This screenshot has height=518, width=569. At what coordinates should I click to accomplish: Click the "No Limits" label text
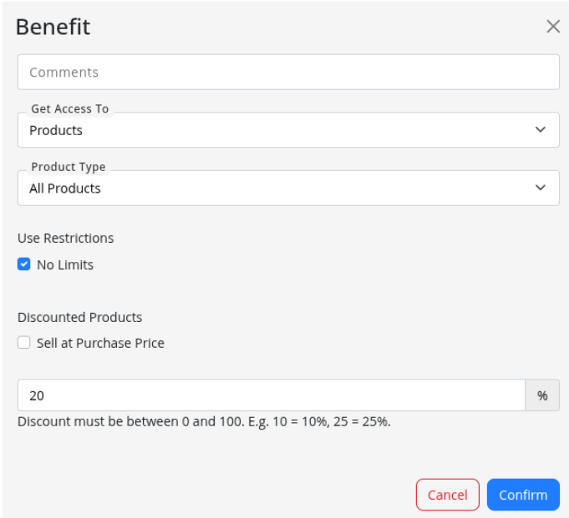coord(65,265)
